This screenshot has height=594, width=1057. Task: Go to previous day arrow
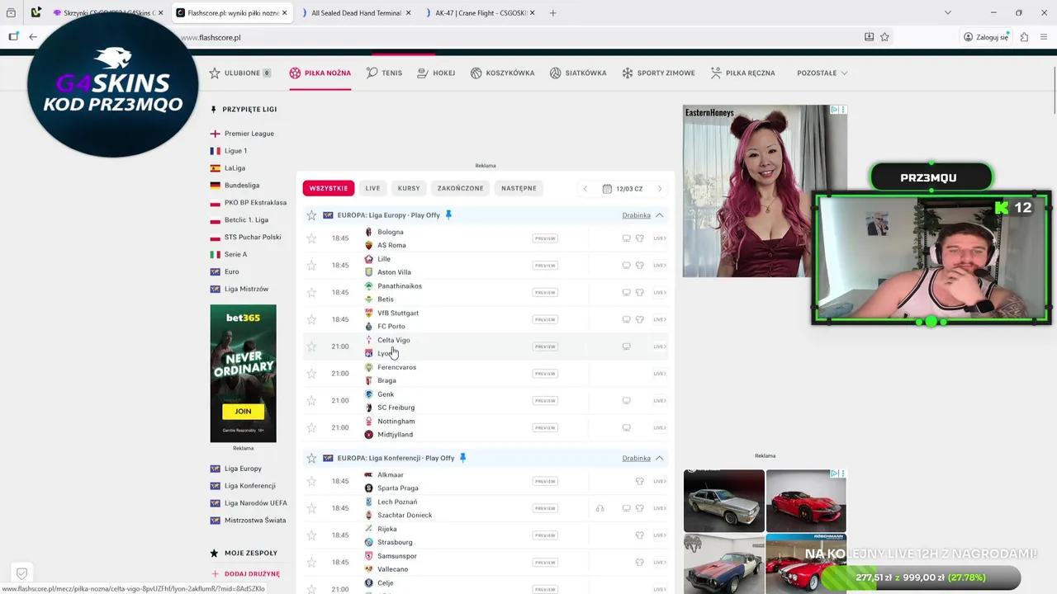click(x=585, y=189)
